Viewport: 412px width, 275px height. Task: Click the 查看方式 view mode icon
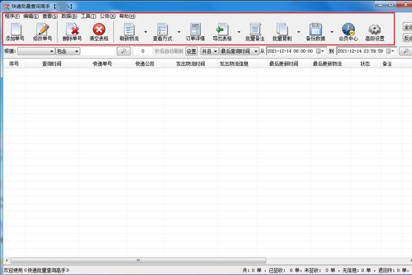tap(162, 29)
